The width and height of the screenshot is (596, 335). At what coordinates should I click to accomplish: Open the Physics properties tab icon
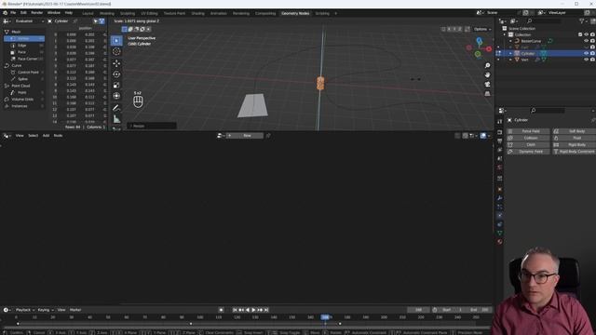pos(500,215)
